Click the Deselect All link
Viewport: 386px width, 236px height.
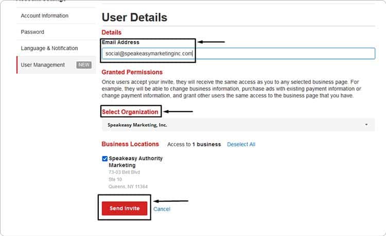[x=241, y=144]
